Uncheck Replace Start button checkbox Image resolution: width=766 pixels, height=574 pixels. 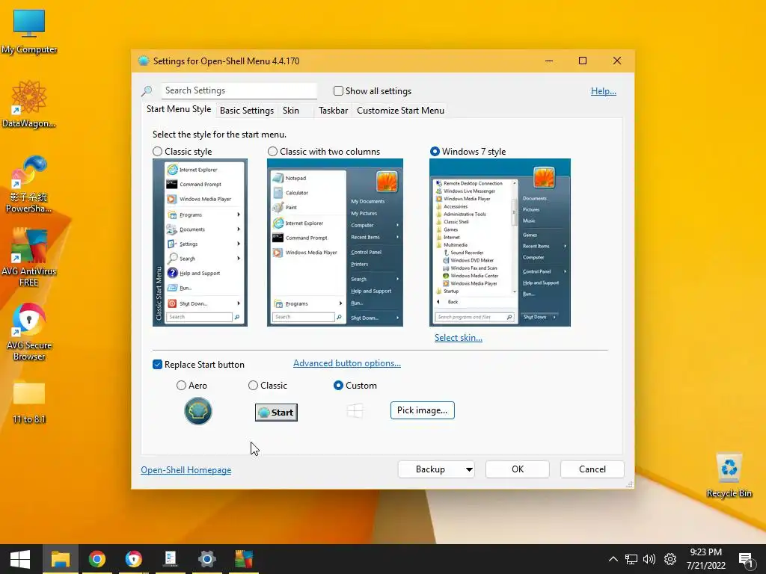pyautogui.click(x=157, y=365)
